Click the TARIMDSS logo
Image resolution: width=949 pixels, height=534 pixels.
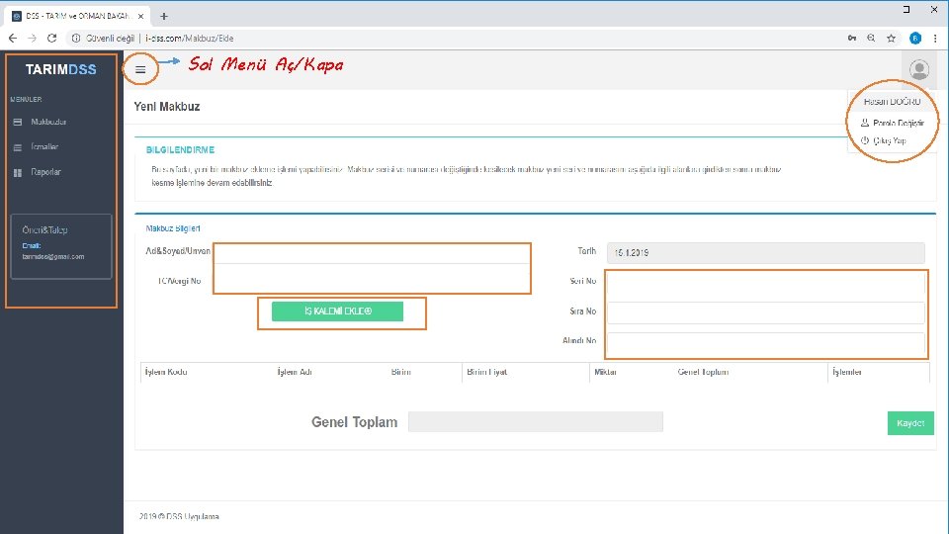click(60, 69)
